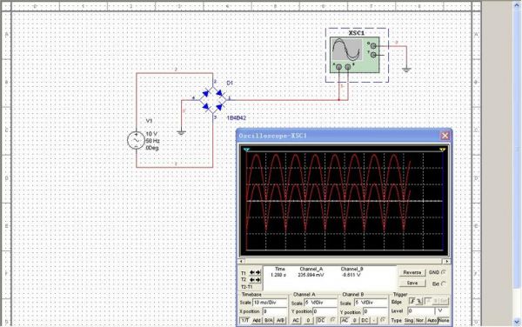The width and height of the screenshot is (522, 327).
Task: Set Channel A coupling to AC
Action: coord(296,320)
